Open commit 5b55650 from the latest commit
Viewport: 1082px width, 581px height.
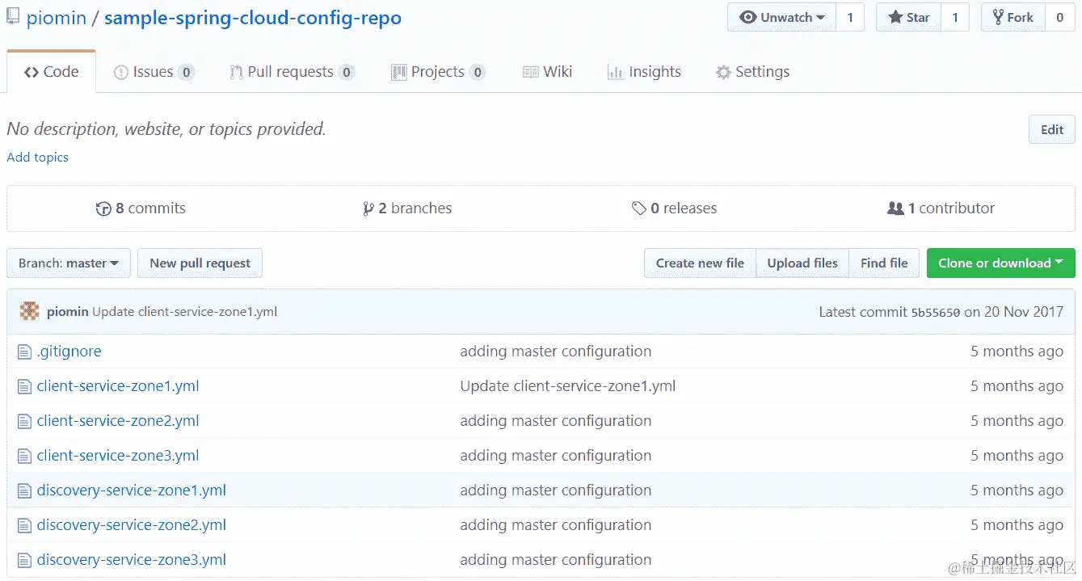coord(935,313)
